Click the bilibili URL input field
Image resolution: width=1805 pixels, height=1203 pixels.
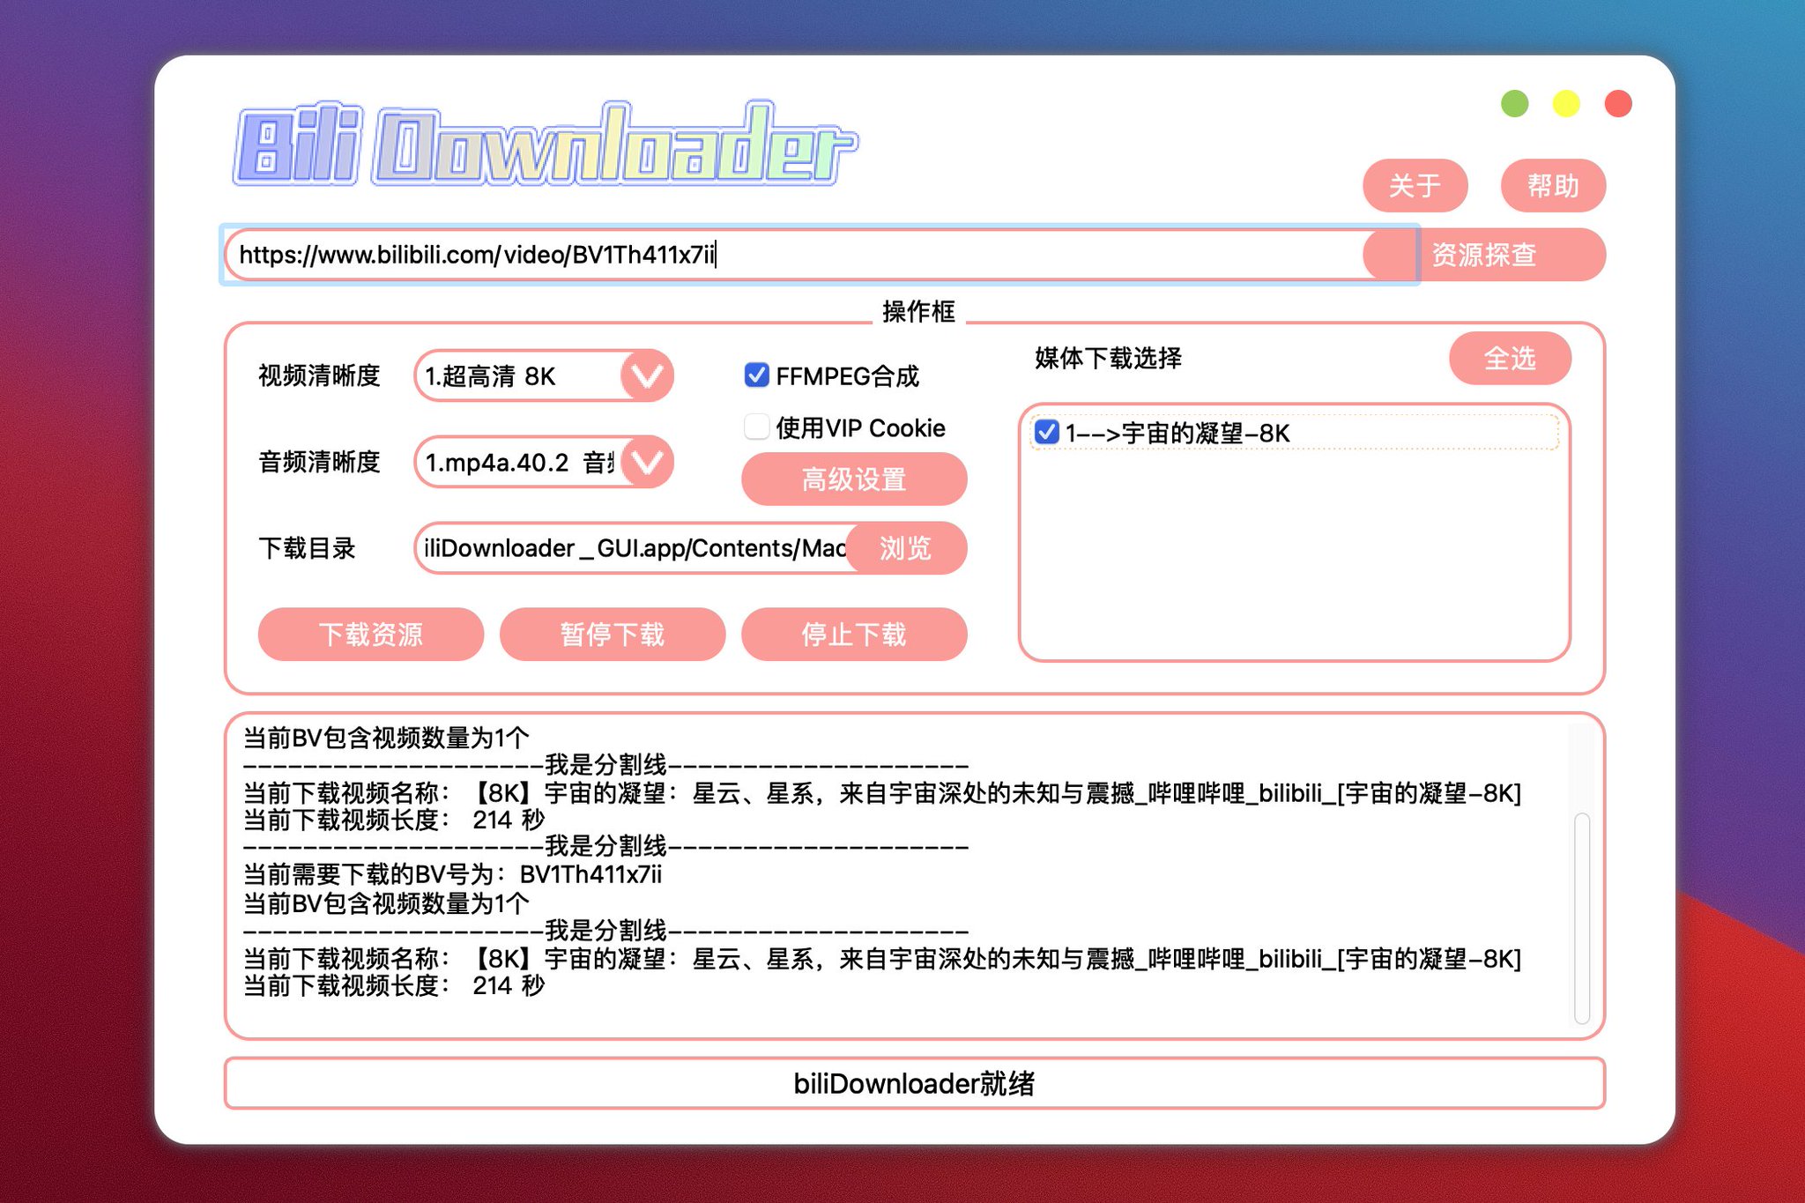(x=793, y=256)
